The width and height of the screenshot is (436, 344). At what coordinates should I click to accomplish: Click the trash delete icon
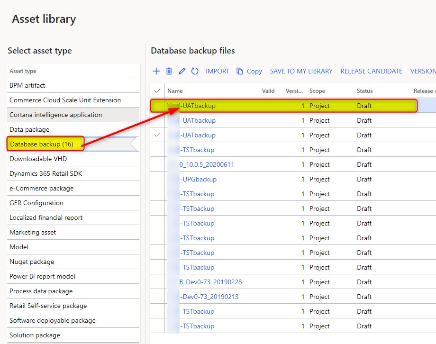point(169,71)
